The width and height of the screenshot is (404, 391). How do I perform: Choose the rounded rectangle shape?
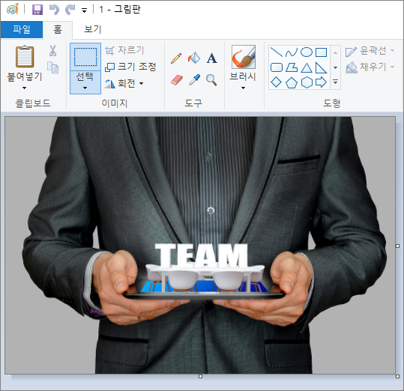point(277,67)
